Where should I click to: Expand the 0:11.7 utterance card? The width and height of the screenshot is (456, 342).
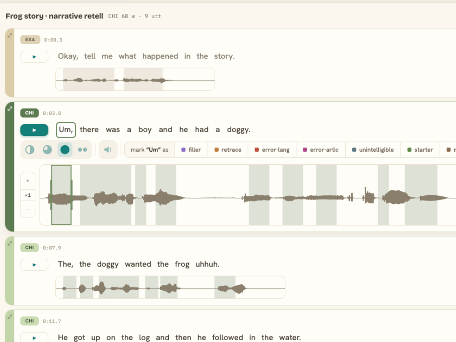pos(10,316)
